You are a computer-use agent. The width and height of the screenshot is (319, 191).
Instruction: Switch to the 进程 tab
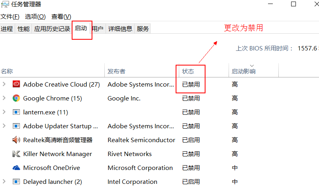pyautogui.click(x=7, y=29)
